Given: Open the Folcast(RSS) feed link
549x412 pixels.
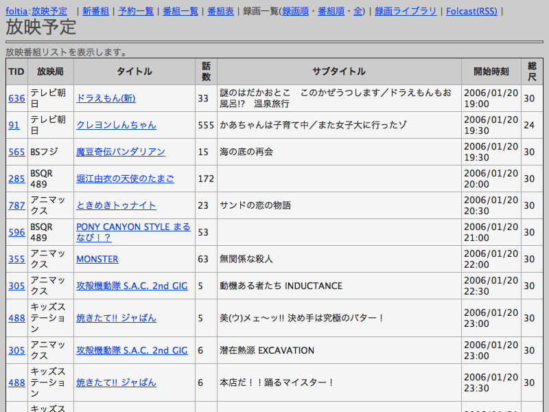Looking at the screenshot, I should [471, 11].
